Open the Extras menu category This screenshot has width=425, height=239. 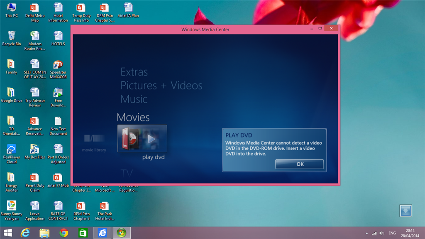134,72
